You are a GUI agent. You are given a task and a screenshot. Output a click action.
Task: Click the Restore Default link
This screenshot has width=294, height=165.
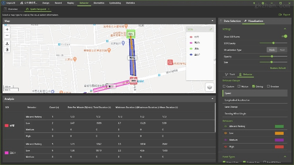278,68
